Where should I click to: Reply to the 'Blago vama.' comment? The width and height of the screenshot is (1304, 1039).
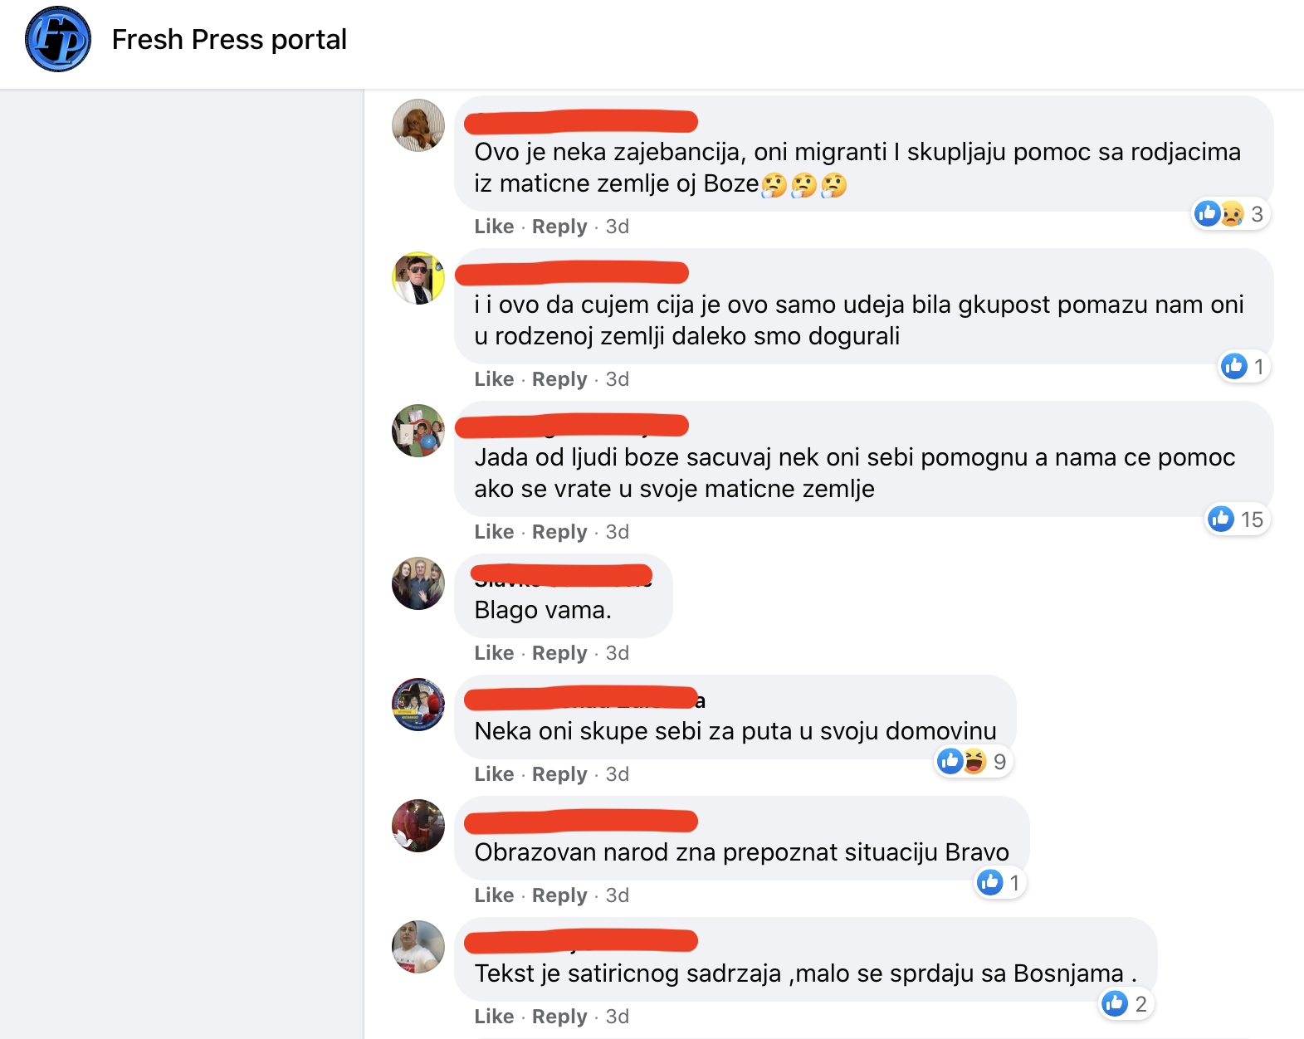(x=559, y=653)
